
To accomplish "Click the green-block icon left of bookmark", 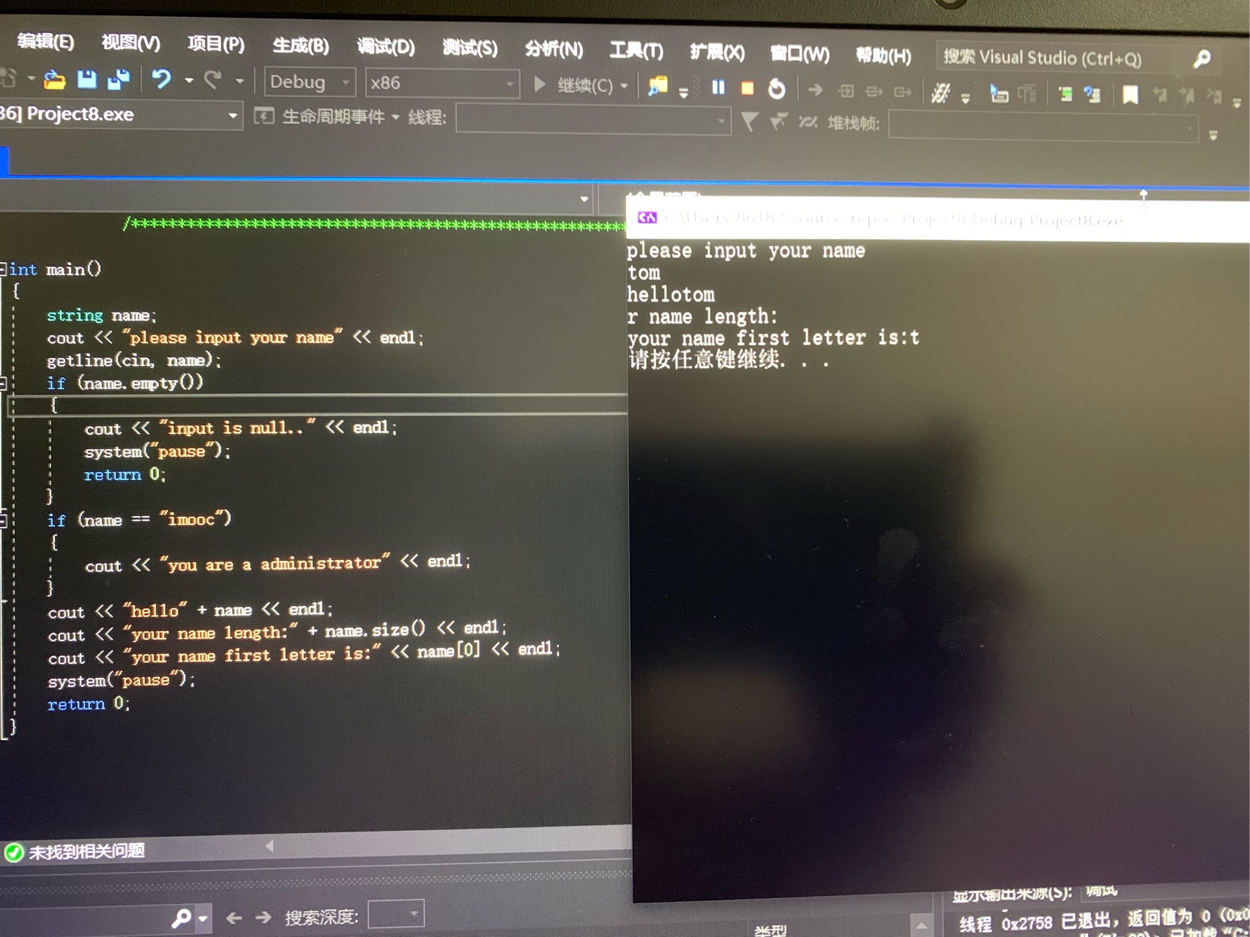I will pos(1065,94).
